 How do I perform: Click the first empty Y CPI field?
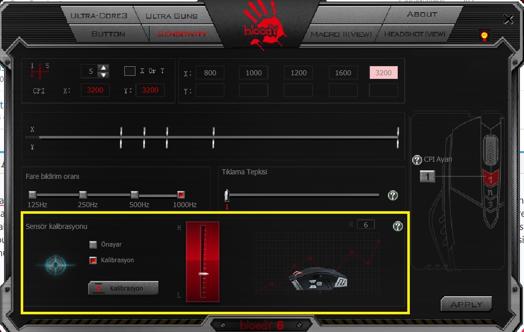[210, 90]
